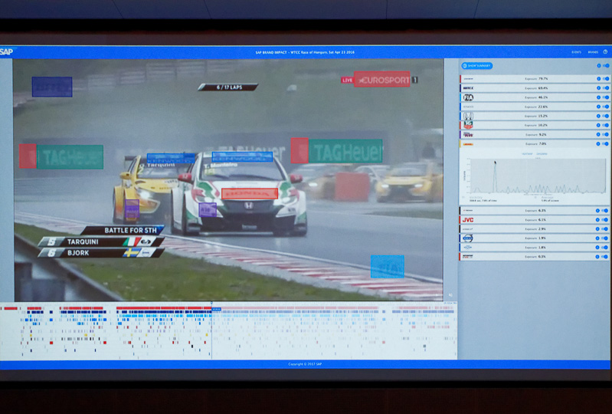
Task: Toggle the TAG Heuer 10.2% brand switch
Action: click(605, 125)
